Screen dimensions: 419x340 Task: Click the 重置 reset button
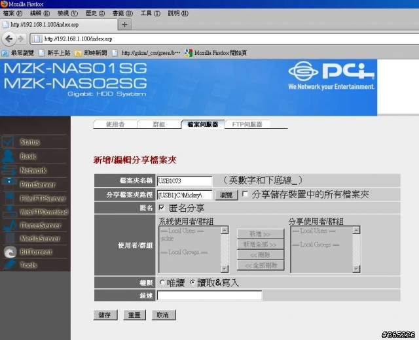coord(134,315)
